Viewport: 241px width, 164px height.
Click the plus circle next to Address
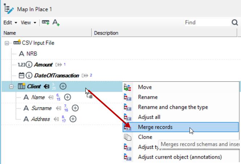coord(73,119)
